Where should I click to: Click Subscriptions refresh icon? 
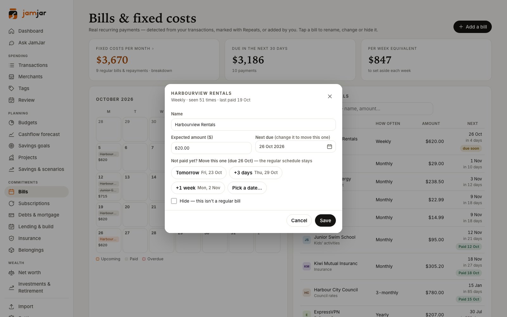point(11,204)
